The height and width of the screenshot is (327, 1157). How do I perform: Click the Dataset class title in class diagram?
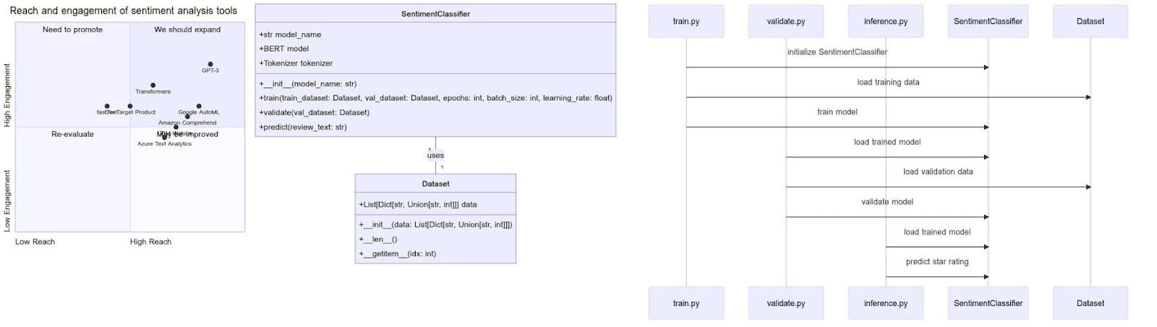coord(435,184)
